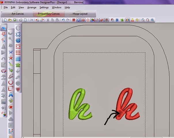Click the blue patterned blob fill tool
This screenshot has height=138, width=174.
tap(18, 41)
